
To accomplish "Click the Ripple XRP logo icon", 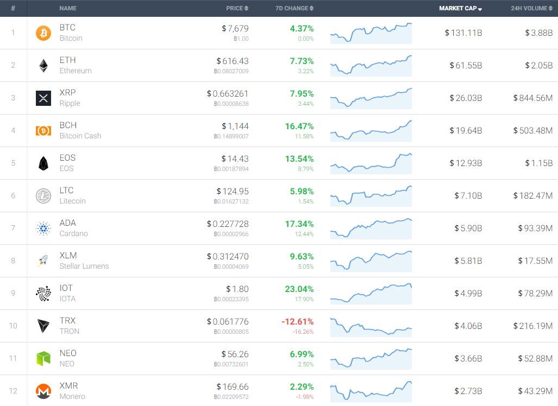I will (x=43, y=98).
